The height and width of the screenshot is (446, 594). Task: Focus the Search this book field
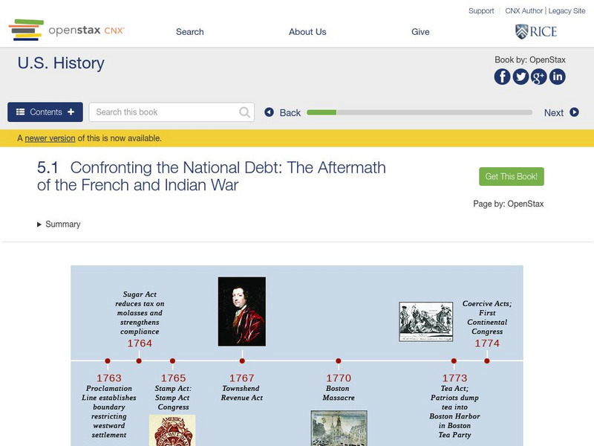pos(165,112)
